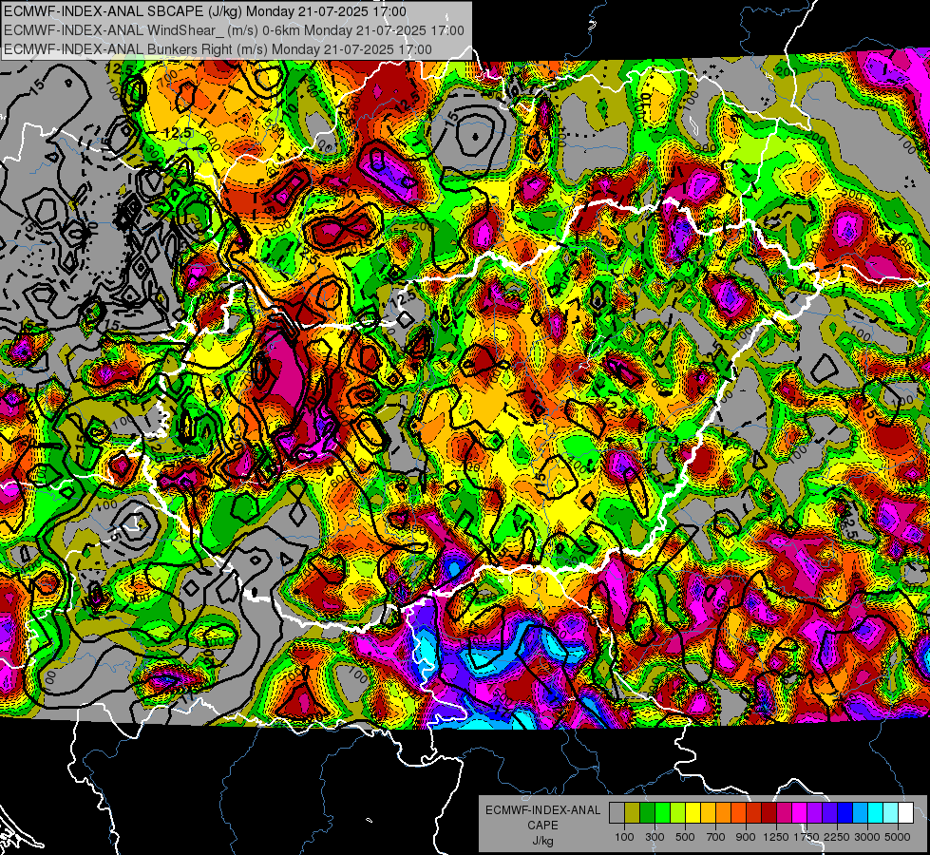The image size is (930, 855).
Task: Click the legend value 1250
Action: (776, 837)
